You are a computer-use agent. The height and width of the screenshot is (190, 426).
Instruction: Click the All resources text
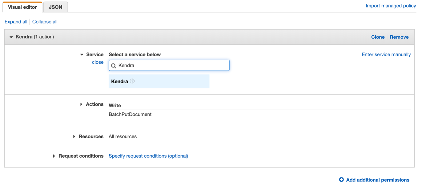(x=123, y=136)
